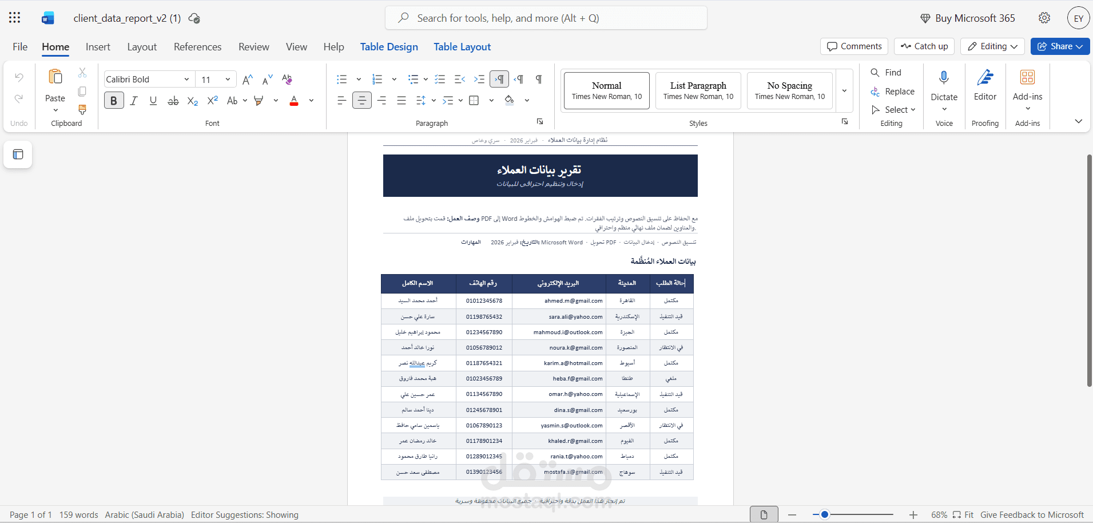Open Comments pane
This screenshot has width=1093, height=523.
[853, 46]
